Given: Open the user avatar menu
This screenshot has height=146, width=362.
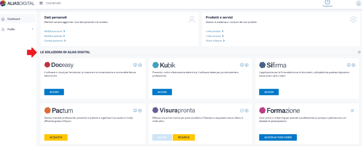Looking at the screenshot, I should [x=358, y=3].
